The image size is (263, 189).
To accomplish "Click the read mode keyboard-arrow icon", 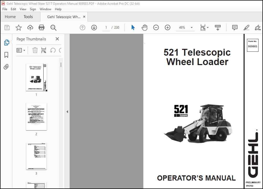I will coord(218,28).
